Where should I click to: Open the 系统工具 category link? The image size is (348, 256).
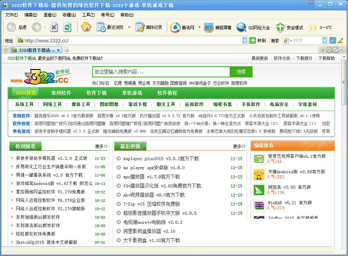(x=24, y=104)
